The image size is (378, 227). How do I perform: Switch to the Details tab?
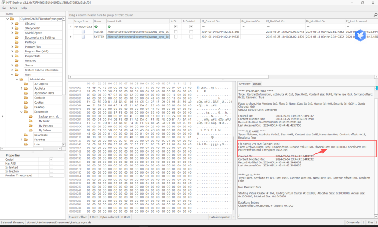[x=257, y=84]
